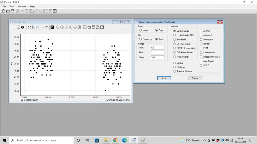
Task: Click the rewind round button in ObsWin toolbar
Action: (x=58, y=27)
